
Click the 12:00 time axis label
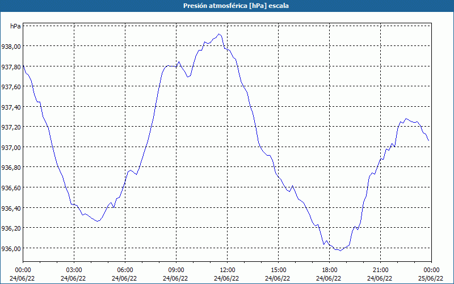pos(228,270)
